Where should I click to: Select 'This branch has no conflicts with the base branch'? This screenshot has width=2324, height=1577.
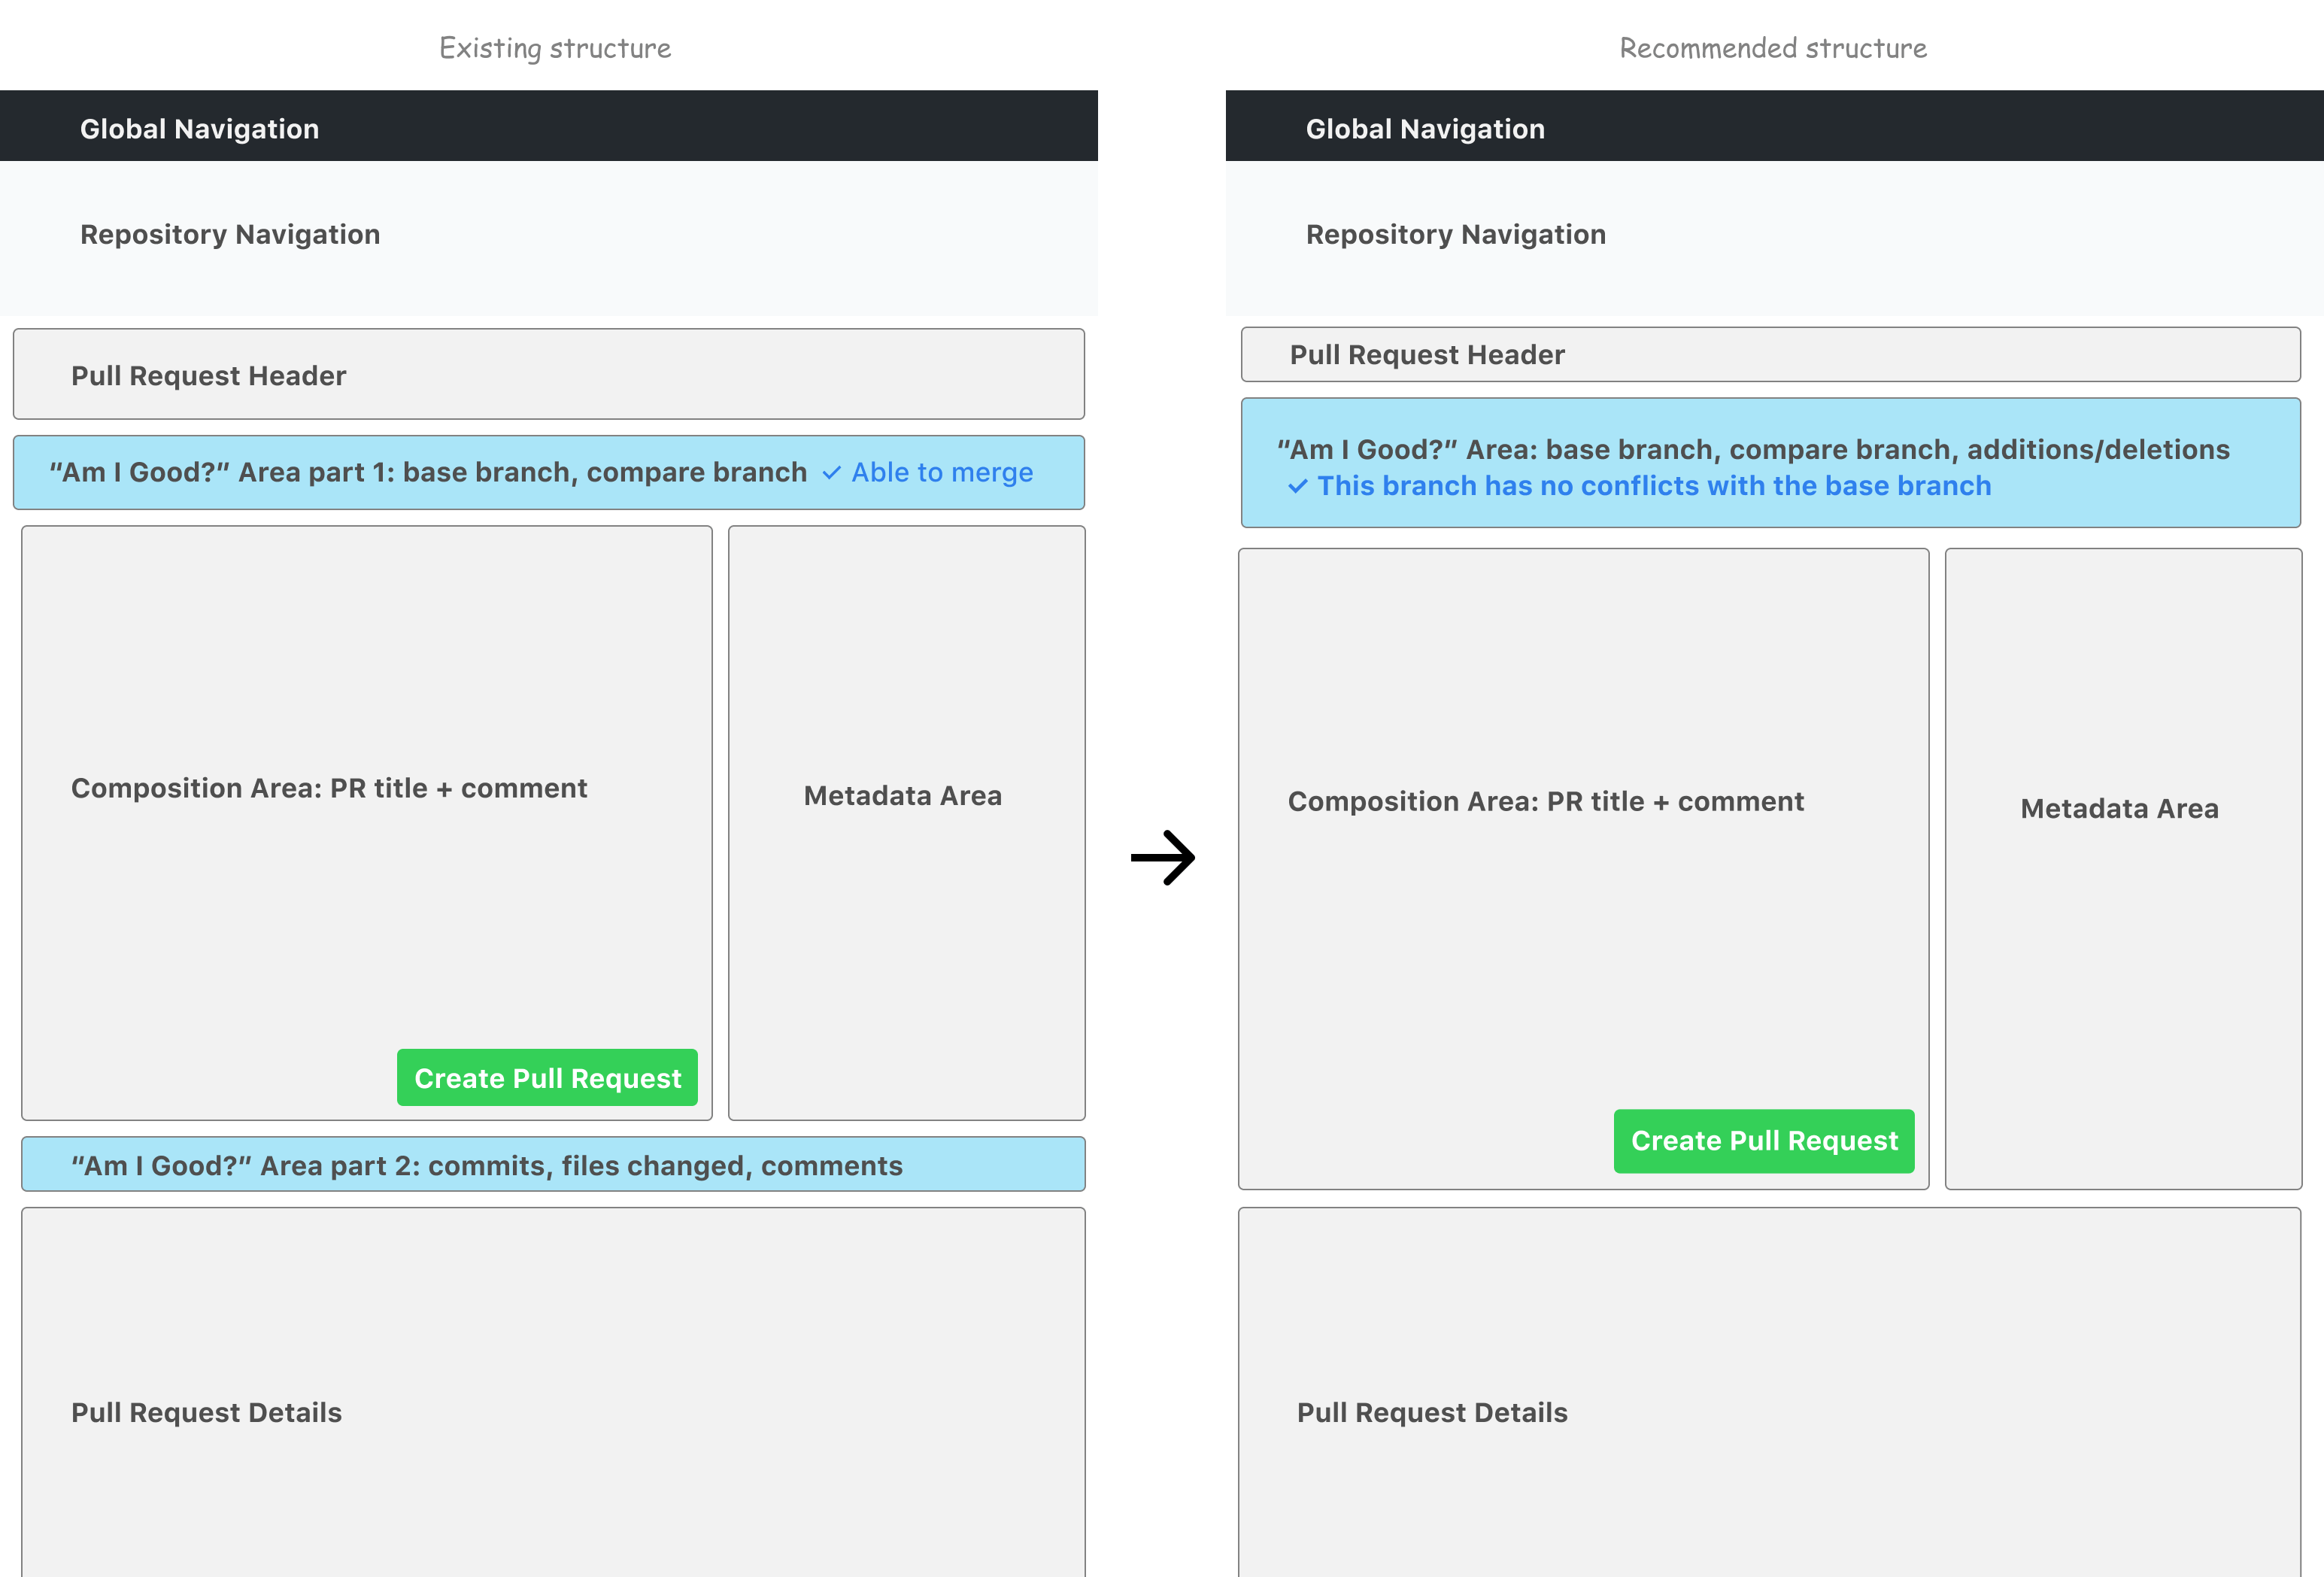pyautogui.click(x=1654, y=485)
